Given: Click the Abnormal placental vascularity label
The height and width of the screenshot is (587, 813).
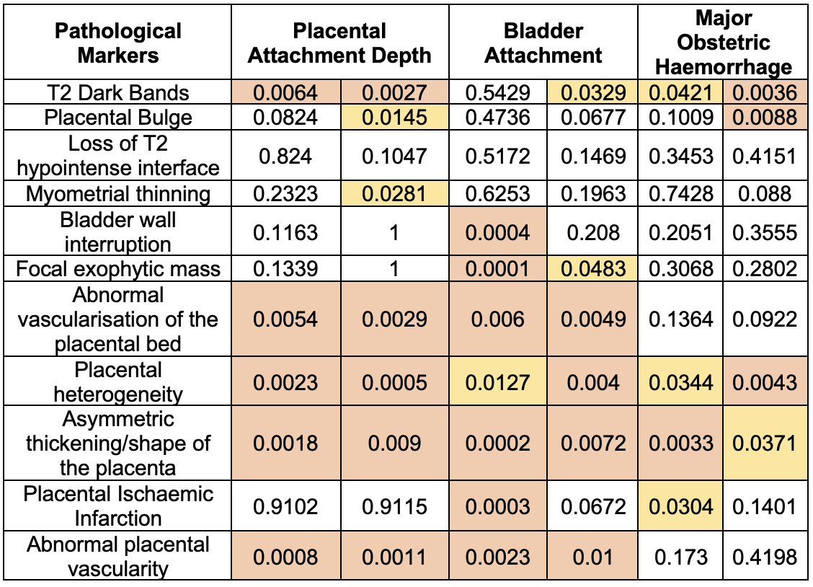Looking at the screenshot, I should (x=118, y=556).
